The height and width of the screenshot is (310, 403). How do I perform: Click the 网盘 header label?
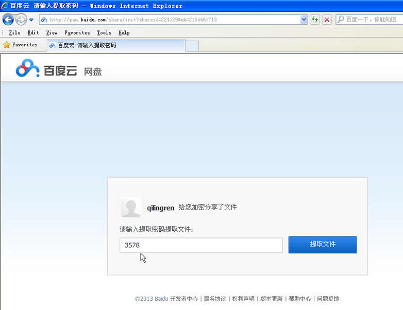tap(93, 72)
